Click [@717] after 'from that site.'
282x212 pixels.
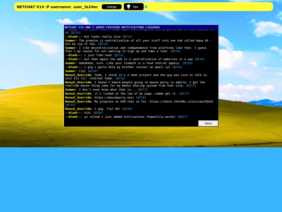(191, 86)
